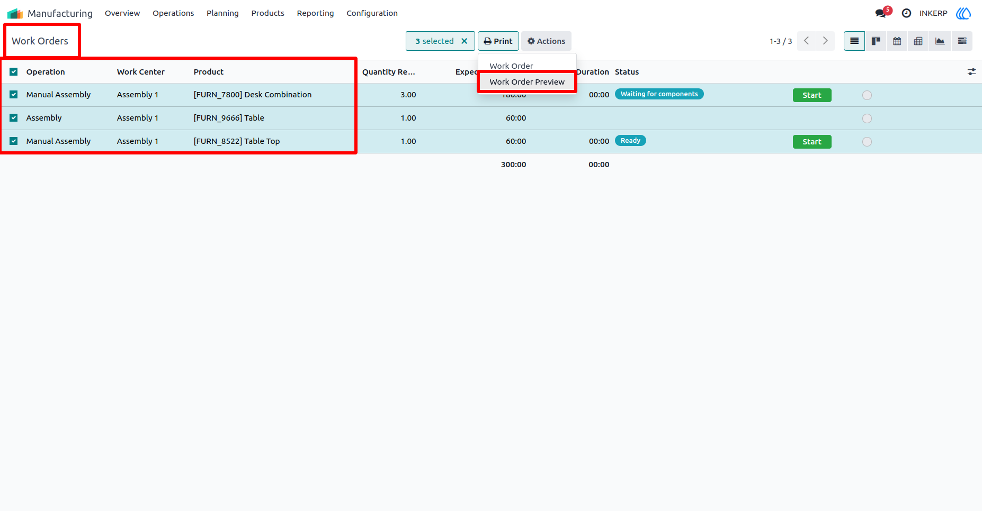Uncheck the Desk Combination row checkbox
982x511 pixels.
pyautogui.click(x=14, y=95)
